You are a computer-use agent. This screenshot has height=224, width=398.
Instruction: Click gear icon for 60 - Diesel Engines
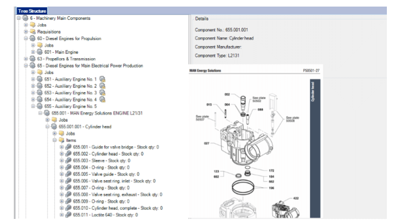pos(32,38)
